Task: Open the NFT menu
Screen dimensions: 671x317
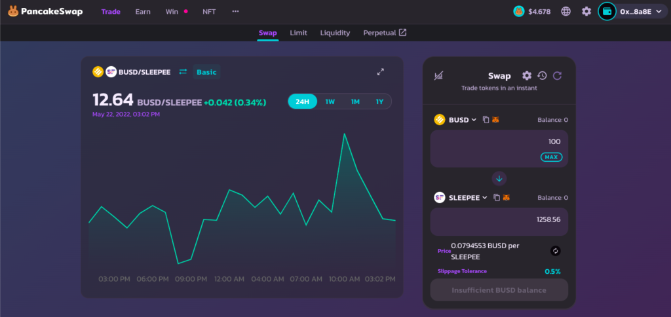Action: pos(209,12)
